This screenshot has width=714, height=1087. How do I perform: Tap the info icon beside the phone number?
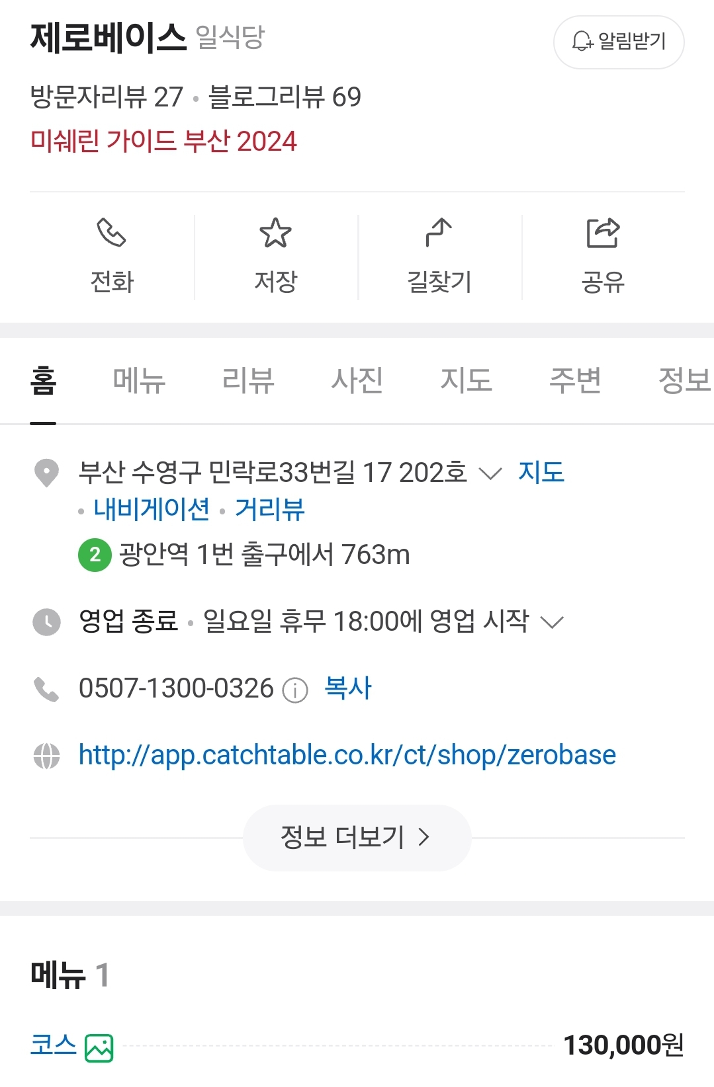tap(295, 690)
